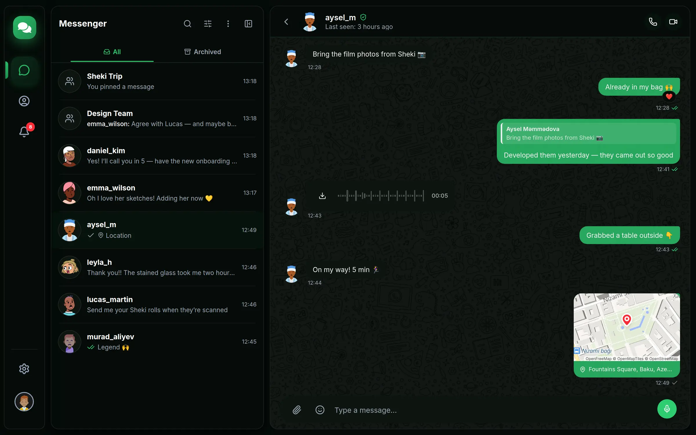Open the shared location map preview
The image size is (696, 435).
[627, 327]
